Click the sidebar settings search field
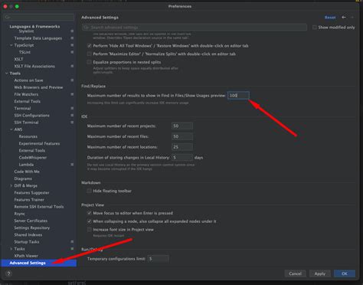The width and height of the screenshot is (363, 285). pyautogui.click(x=39, y=18)
